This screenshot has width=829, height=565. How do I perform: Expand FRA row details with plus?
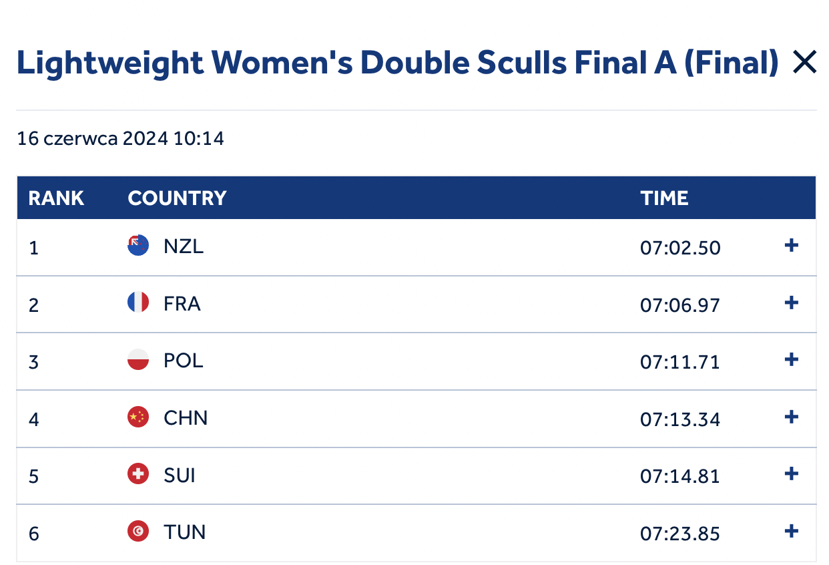click(x=791, y=303)
